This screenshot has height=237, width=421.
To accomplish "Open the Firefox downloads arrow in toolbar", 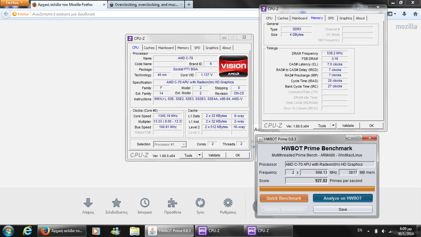I will pyautogui.click(x=405, y=14).
